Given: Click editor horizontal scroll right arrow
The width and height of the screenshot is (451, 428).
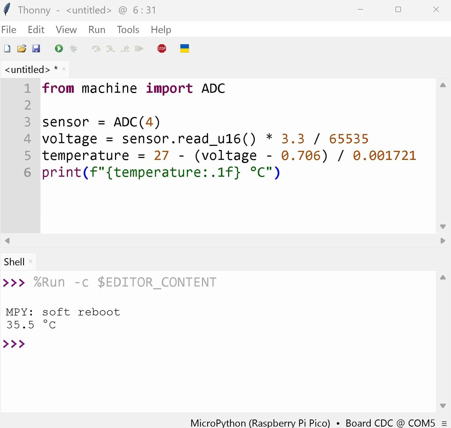Looking at the screenshot, I should pos(443,241).
